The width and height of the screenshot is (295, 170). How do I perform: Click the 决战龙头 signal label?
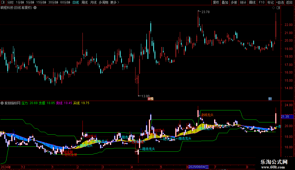[x=207, y=115]
